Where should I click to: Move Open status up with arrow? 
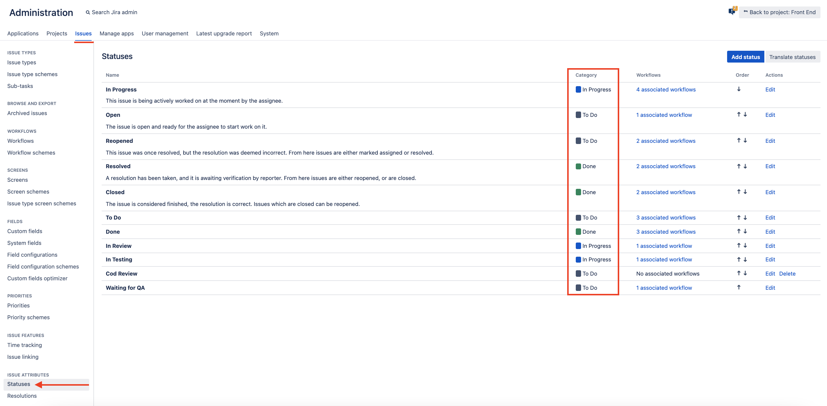tap(739, 114)
